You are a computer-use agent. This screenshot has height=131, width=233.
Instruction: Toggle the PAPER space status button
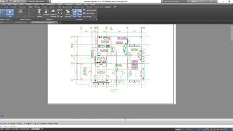tap(178, 130)
